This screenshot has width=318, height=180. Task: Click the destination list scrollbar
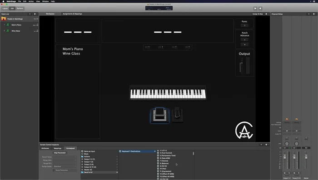tap(193, 153)
